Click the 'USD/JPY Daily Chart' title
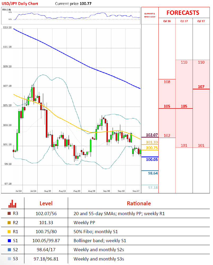Screen dimensions: 213x265 [x=20, y=3]
